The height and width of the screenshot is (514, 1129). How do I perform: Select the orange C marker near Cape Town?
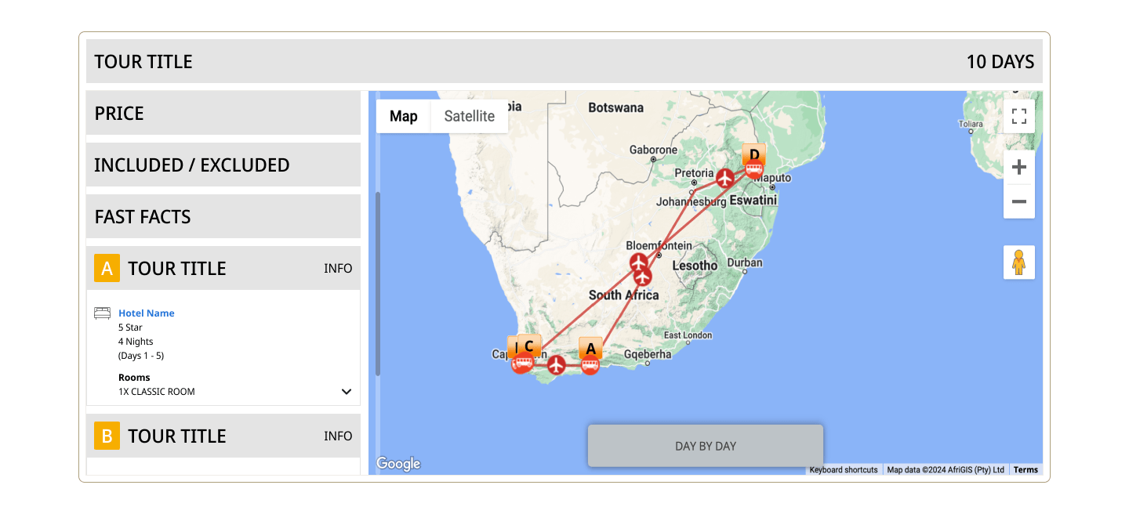tap(529, 345)
